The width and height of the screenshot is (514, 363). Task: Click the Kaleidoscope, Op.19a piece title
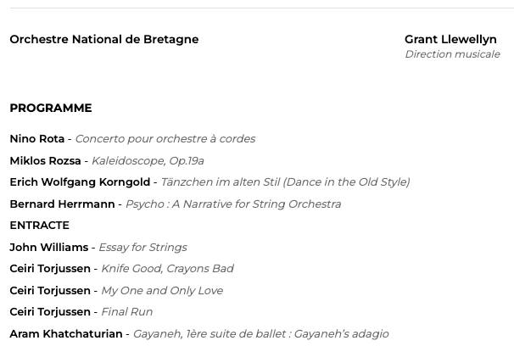(148, 160)
